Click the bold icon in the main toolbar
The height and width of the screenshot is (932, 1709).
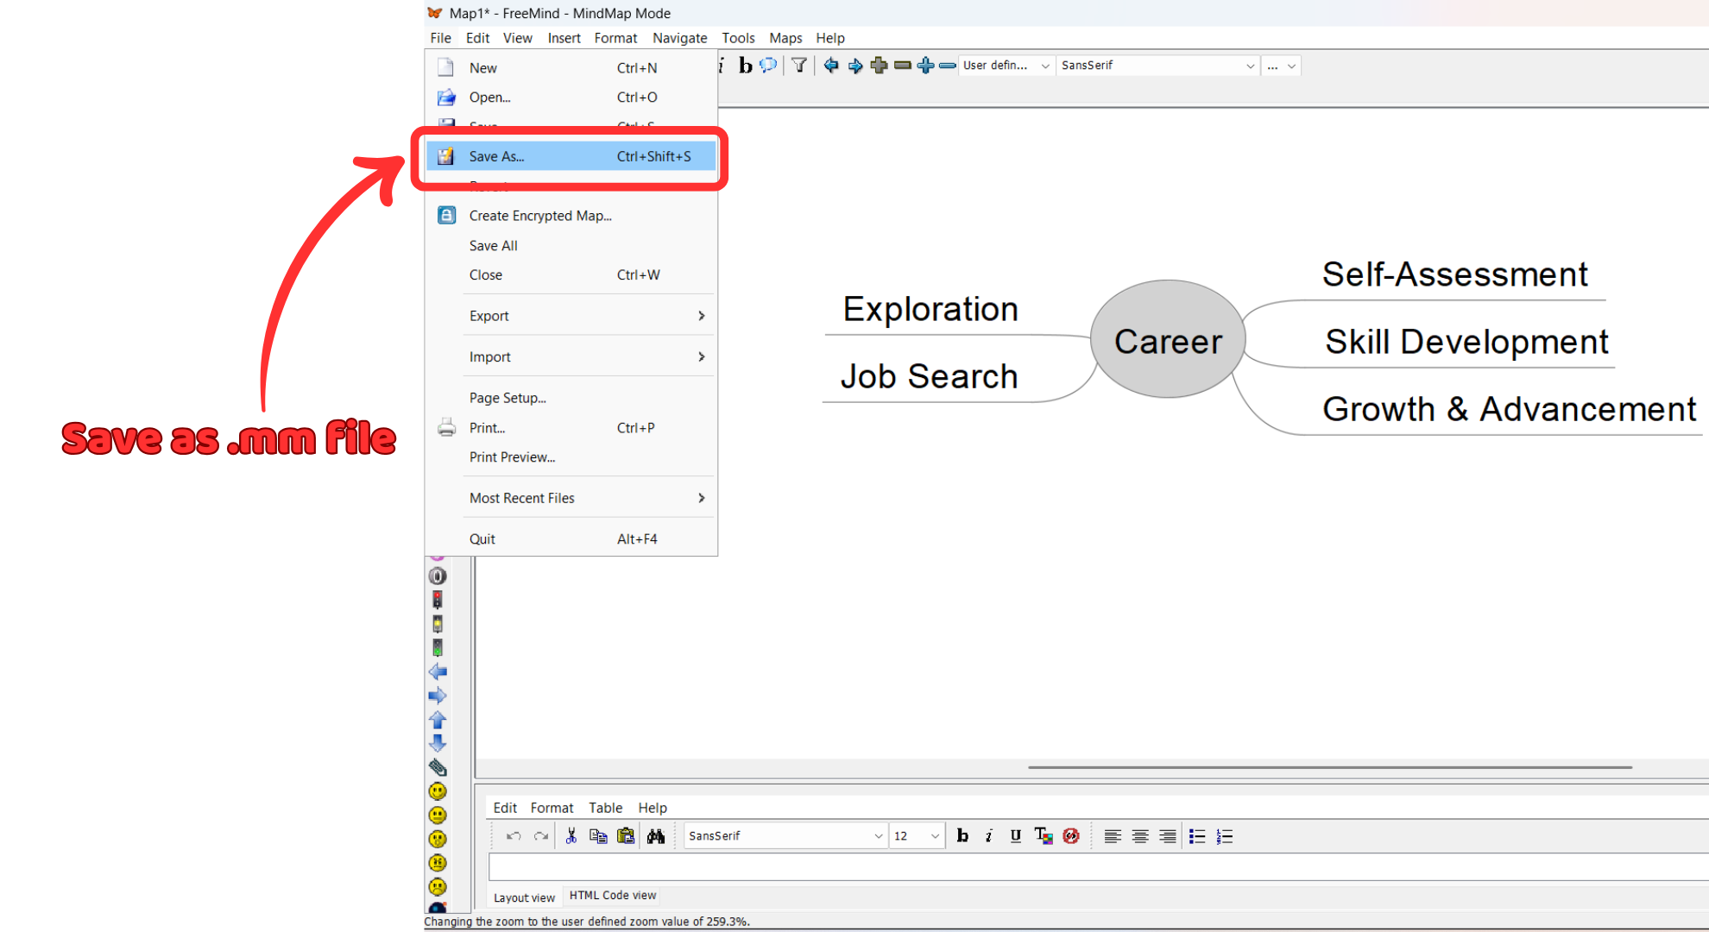(x=745, y=66)
